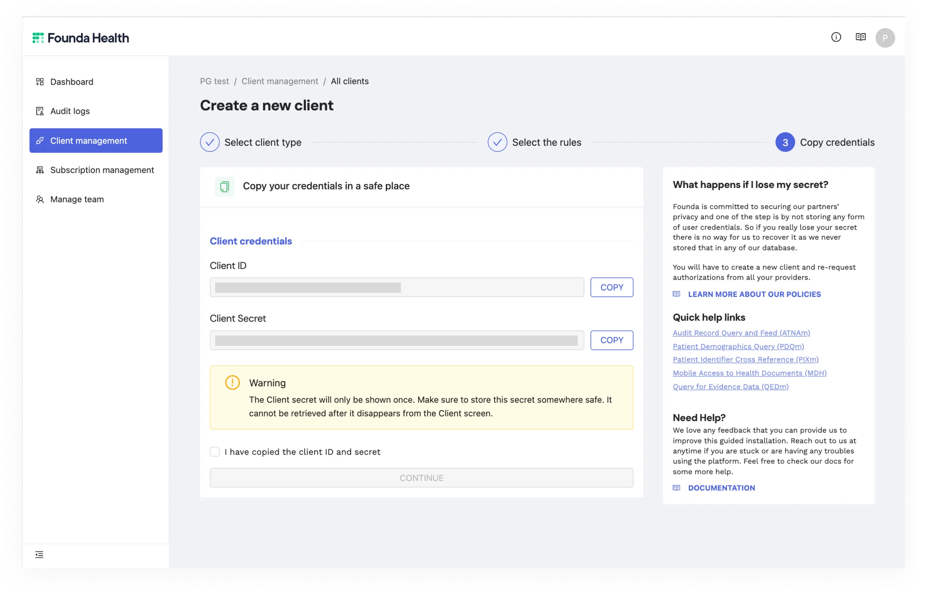Click the Subscription management icon
Viewport: 927px width, 596px height.
click(39, 170)
